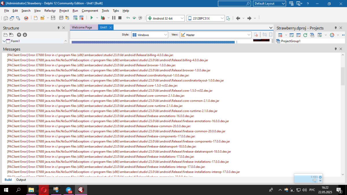Viewport: 347px width, 195px height.
Task: Open the 2312BPC51X device dropdown
Action: click(x=206, y=18)
